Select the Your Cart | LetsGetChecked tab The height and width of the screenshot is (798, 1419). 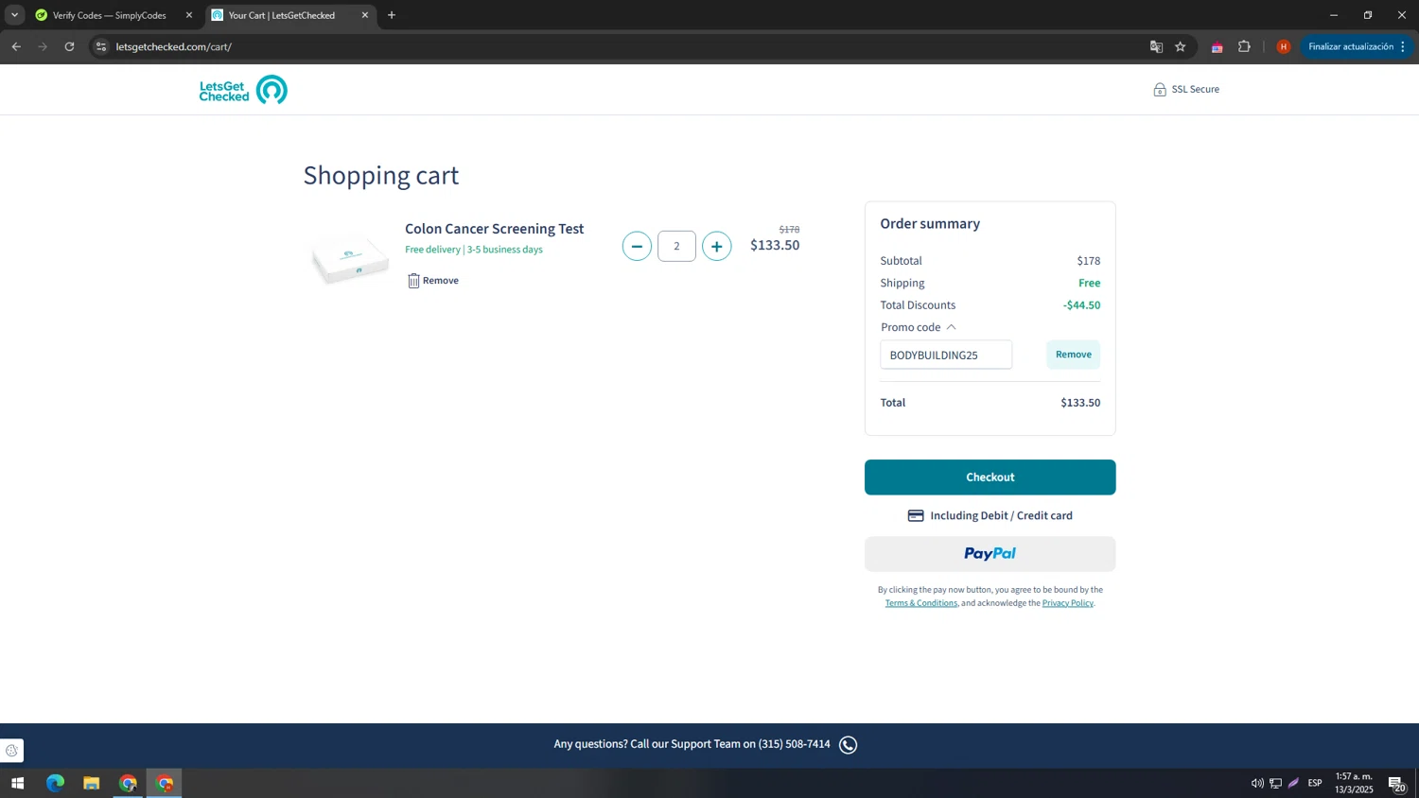[x=282, y=15]
